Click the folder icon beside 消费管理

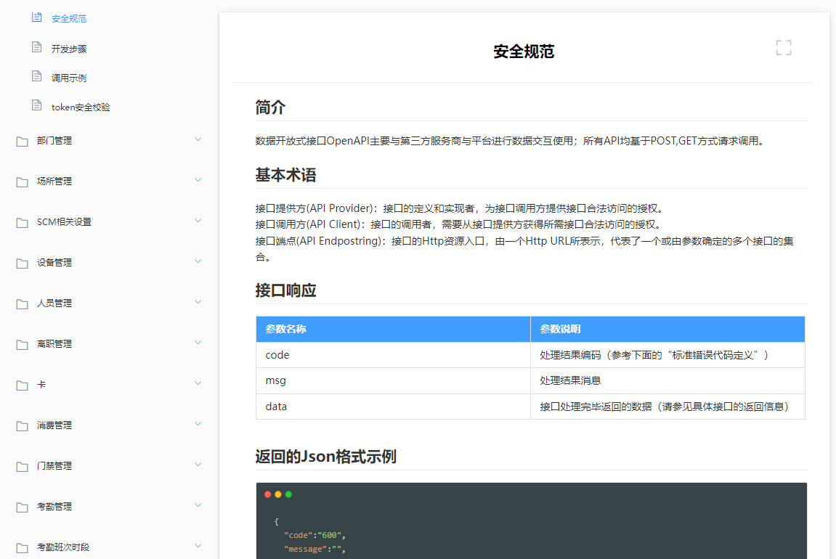pyautogui.click(x=23, y=425)
